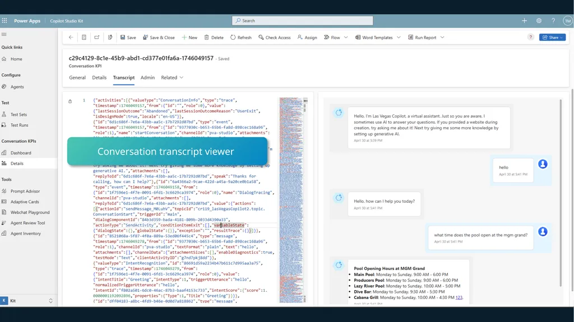Viewport: 574px width, 322px height.
Task: Expand the Word Templates dropdown chevron
Action: (399, 38)
